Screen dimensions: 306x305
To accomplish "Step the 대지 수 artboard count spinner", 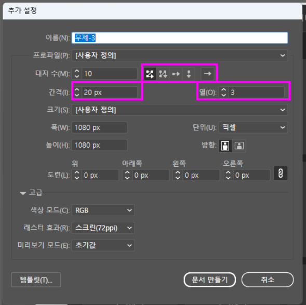I will [77, 74].
